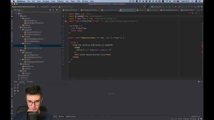Click the trash icon in Flow panel sidebar
The width and height of the screenshot is (214, 120).
tap(18, 91)
